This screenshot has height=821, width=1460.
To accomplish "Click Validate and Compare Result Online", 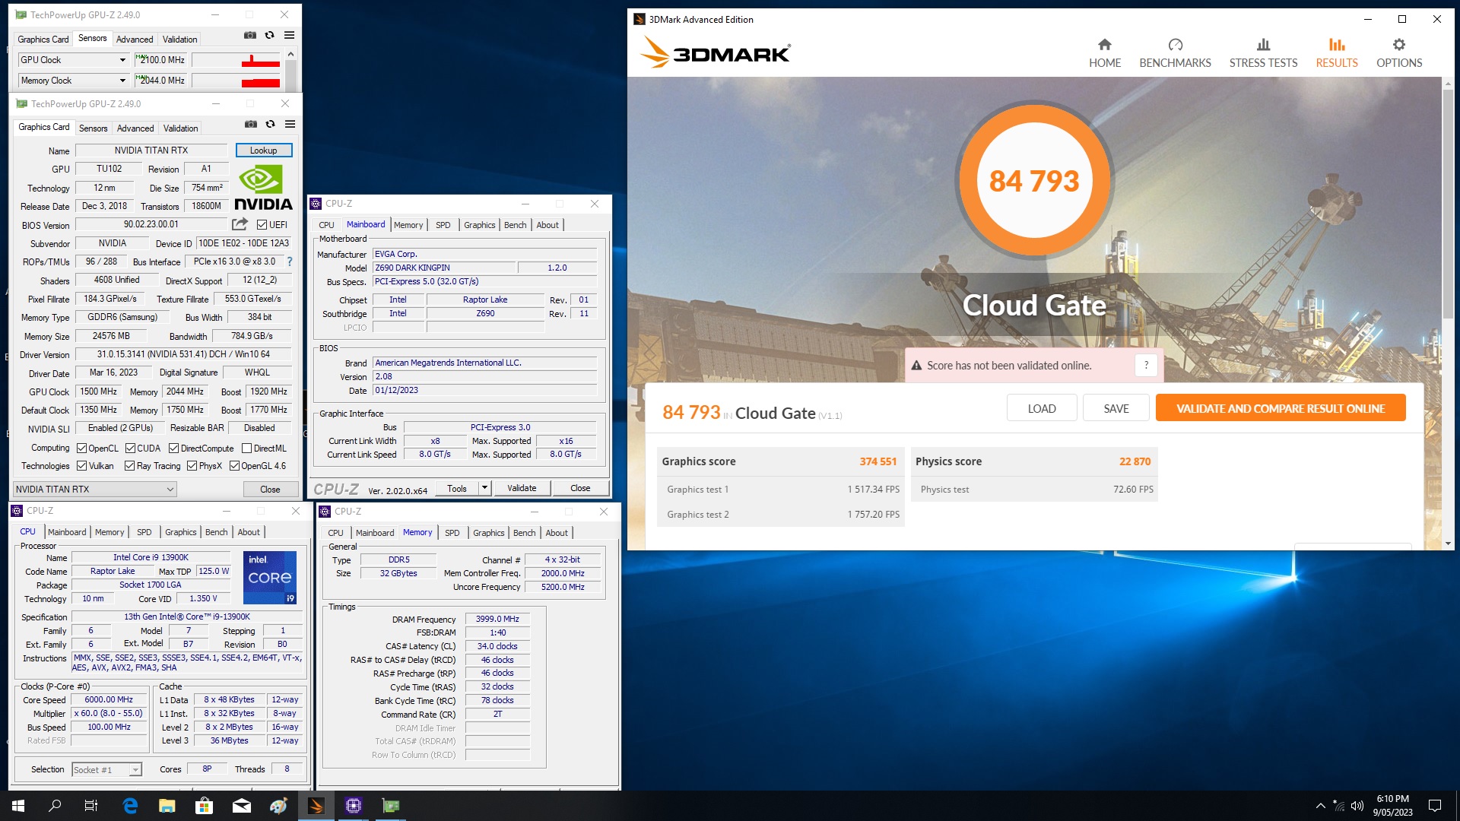I will coord(1281,408).
